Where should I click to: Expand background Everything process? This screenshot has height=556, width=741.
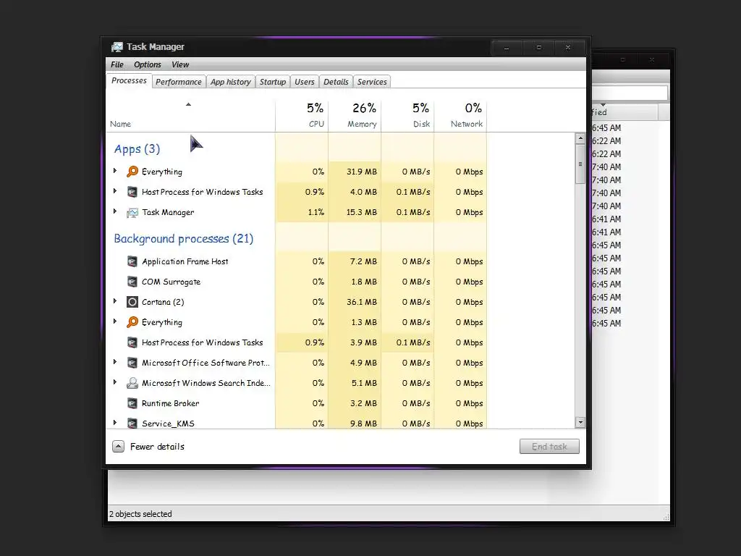tap(115, 321)
